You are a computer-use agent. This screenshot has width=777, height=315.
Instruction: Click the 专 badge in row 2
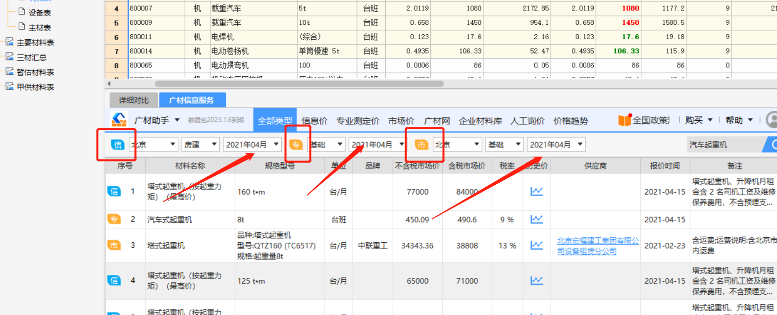[x=114, y=219]
